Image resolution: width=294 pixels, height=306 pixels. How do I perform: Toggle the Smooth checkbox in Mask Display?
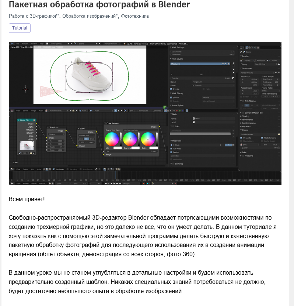[171, 97]
